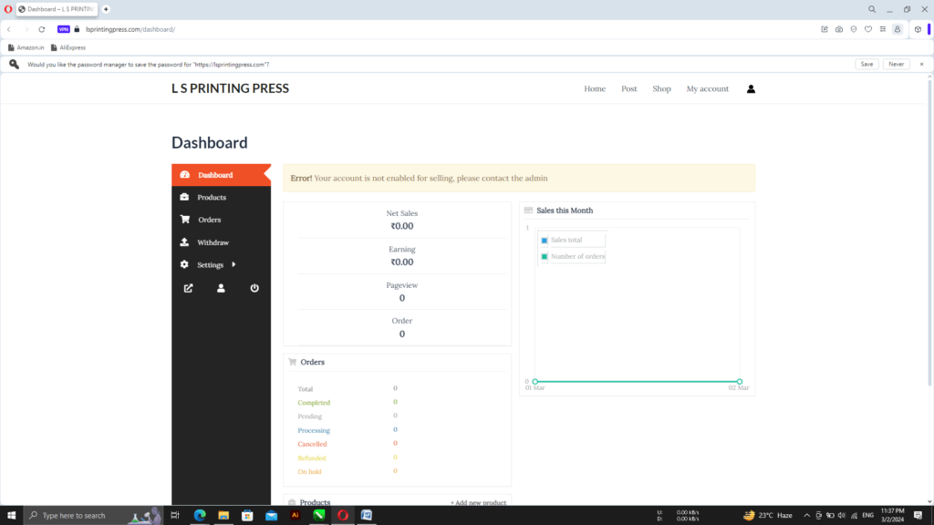
Task: Open the Cancelled orders link
Action: click(x=312, y=444)
